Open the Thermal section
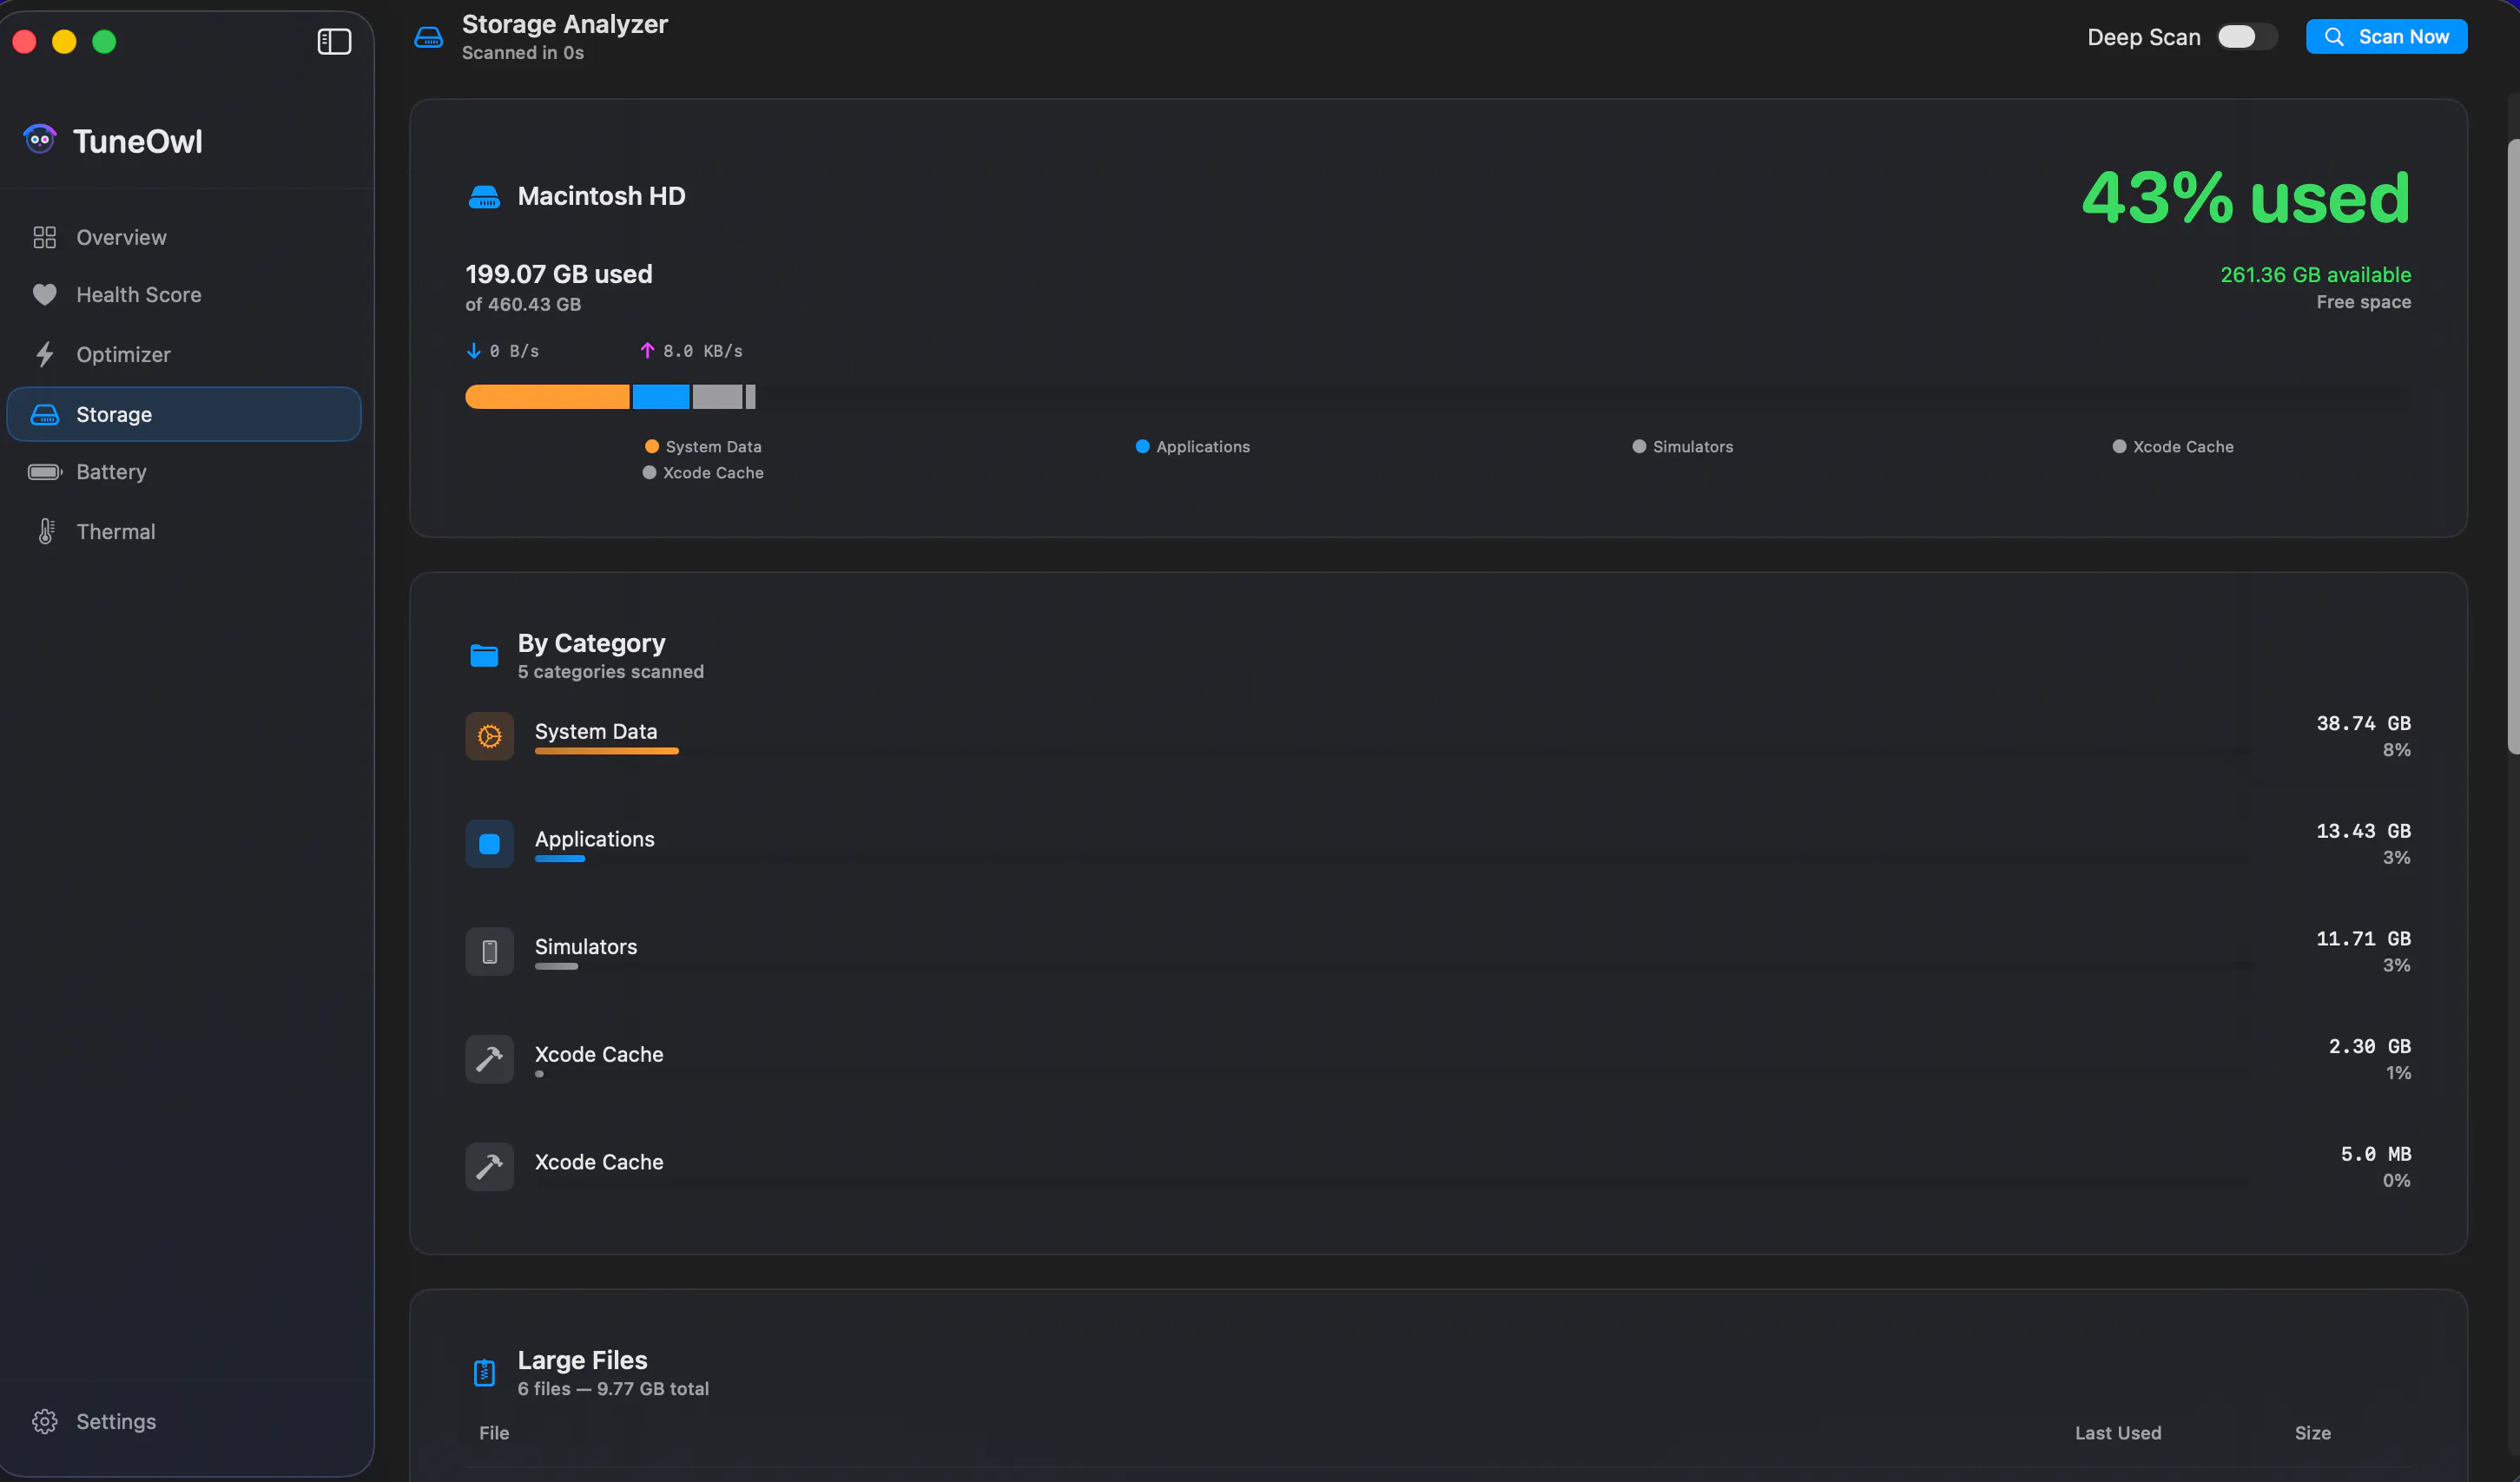 [184, 531]
